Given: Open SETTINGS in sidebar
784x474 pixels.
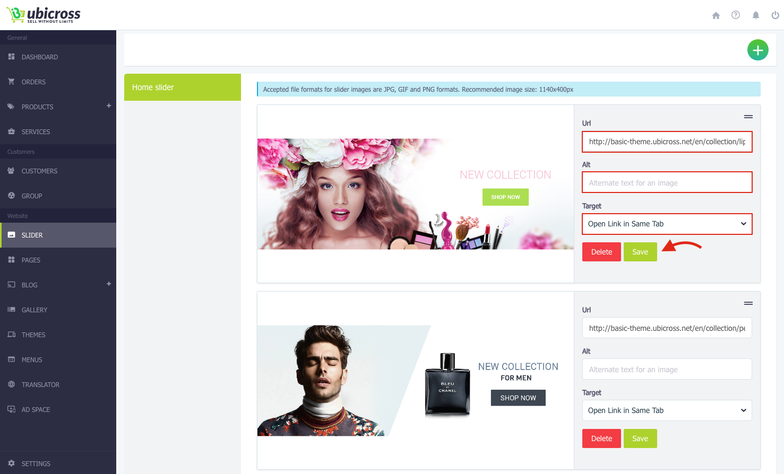Looking at the screenshot, I should [x=58, y=463].
